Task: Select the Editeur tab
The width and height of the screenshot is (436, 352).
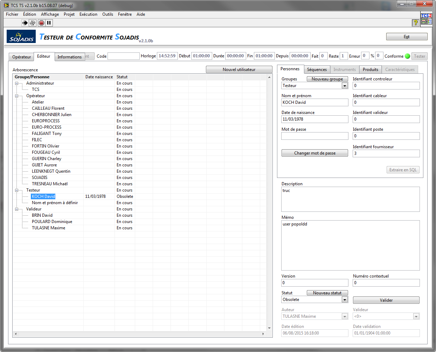Action: tap(44, 56)
